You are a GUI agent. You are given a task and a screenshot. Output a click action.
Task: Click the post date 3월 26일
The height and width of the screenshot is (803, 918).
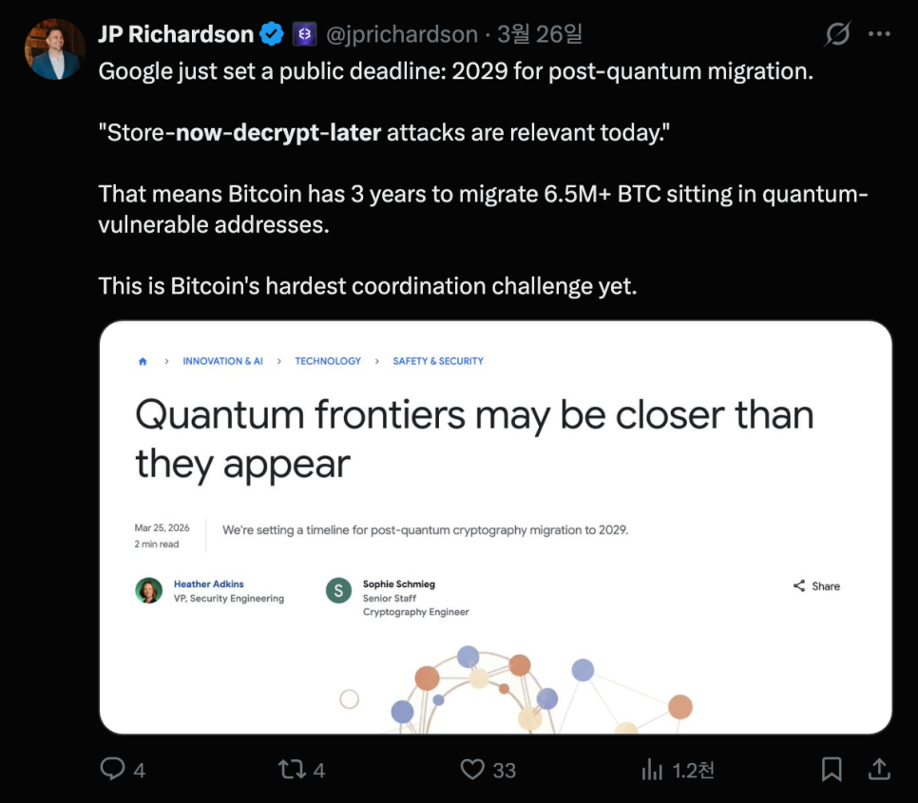[x=540, y=35]
